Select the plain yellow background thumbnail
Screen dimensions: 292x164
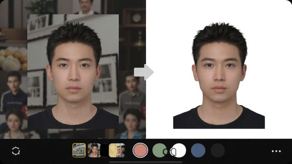pyautogui.click(x=113, y=150)
